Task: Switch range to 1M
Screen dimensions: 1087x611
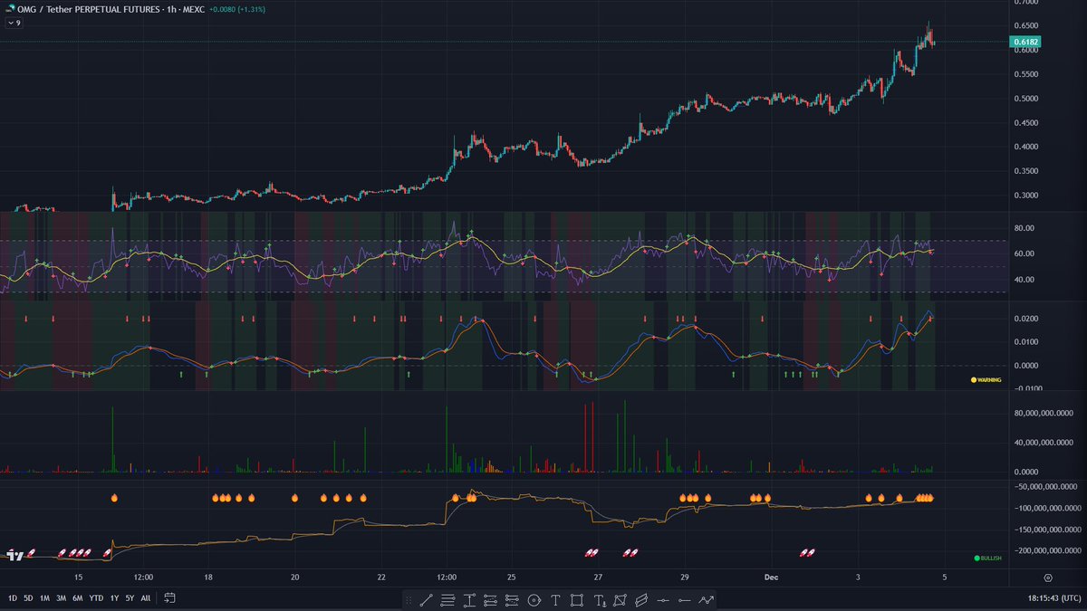Action: point(44,598)
